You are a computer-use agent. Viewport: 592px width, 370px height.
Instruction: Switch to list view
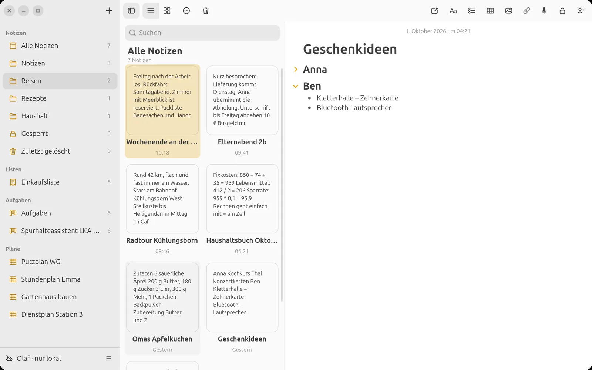(151, 11)
